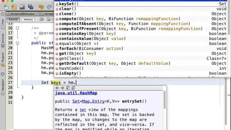Collapse the Javadoc comment fold at line 16
Viewport: 231px width, 130px height.
pyautogui.click(x=17, y=28)
